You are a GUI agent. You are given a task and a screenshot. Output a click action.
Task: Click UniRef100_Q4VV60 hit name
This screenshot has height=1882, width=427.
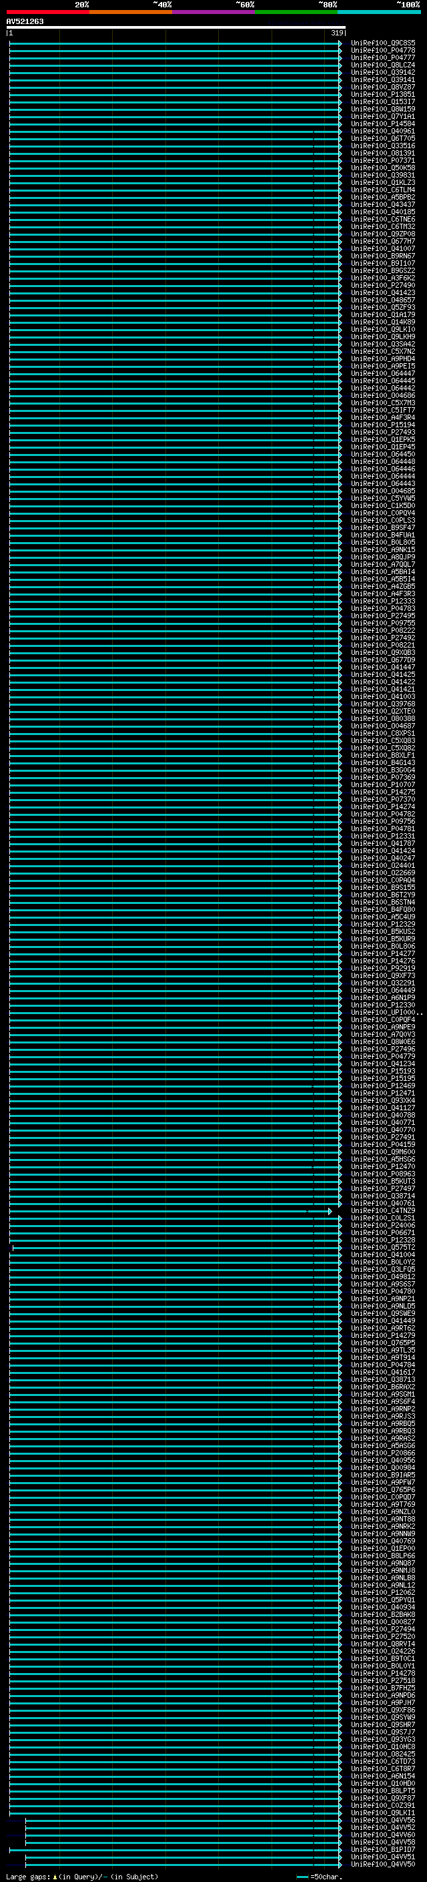[x=383, y=1835]
